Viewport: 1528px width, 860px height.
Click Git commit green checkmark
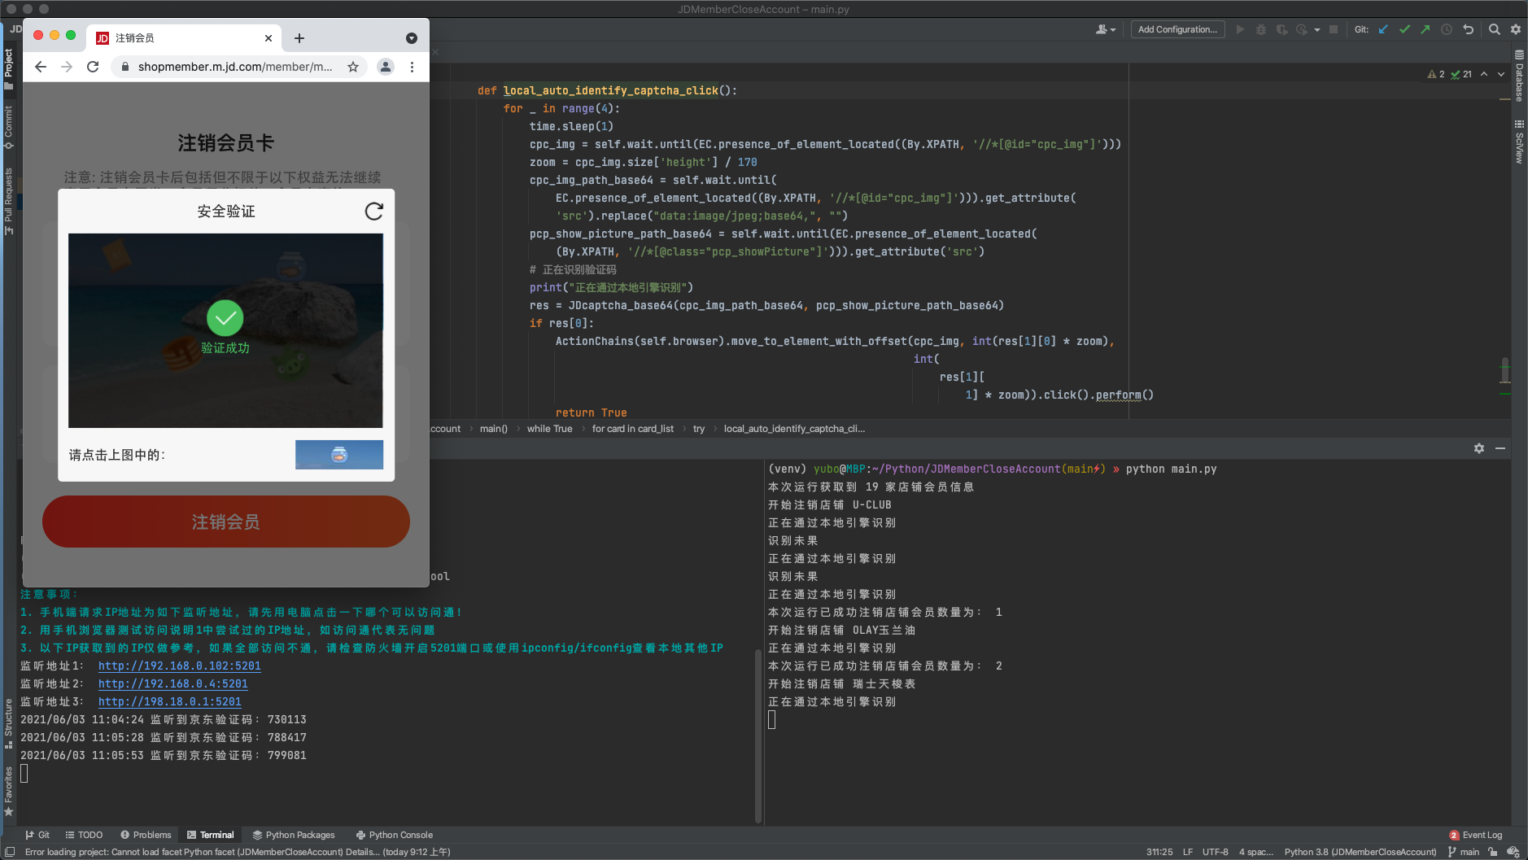point(1404,29)
